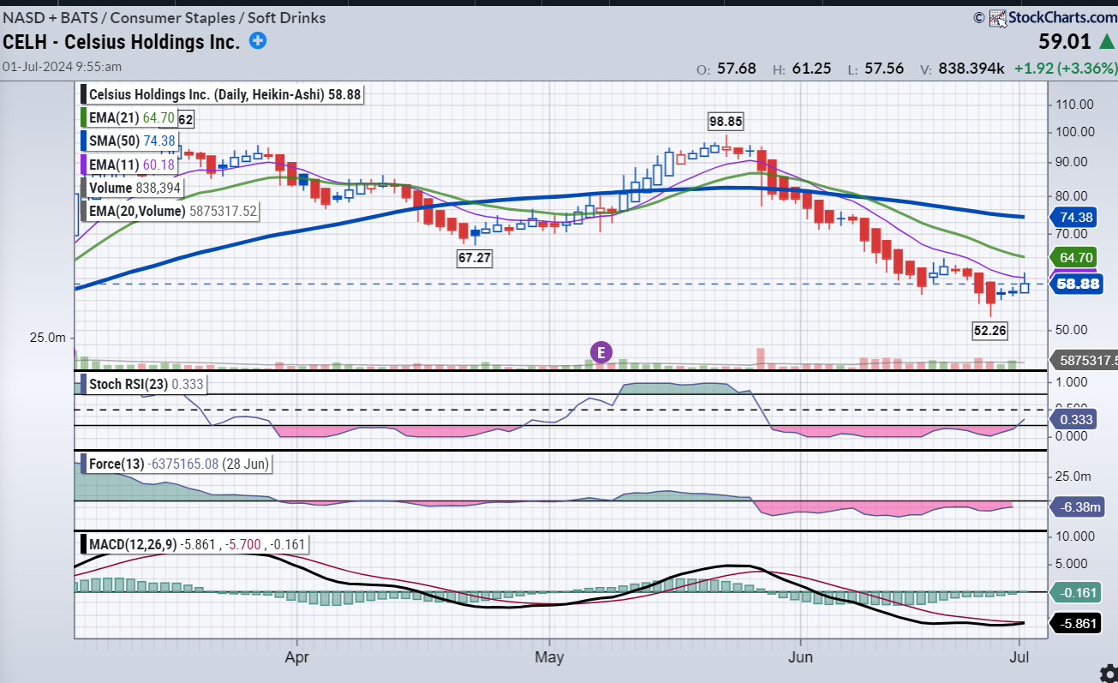Click the blue 74.38 axis price tag

click(x=1074, y=217)
